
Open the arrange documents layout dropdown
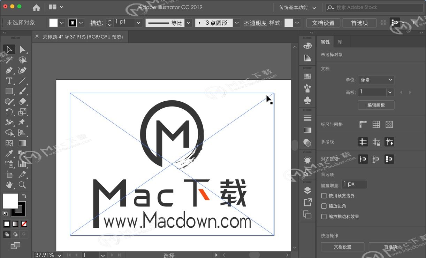click(x=56, y=7)
